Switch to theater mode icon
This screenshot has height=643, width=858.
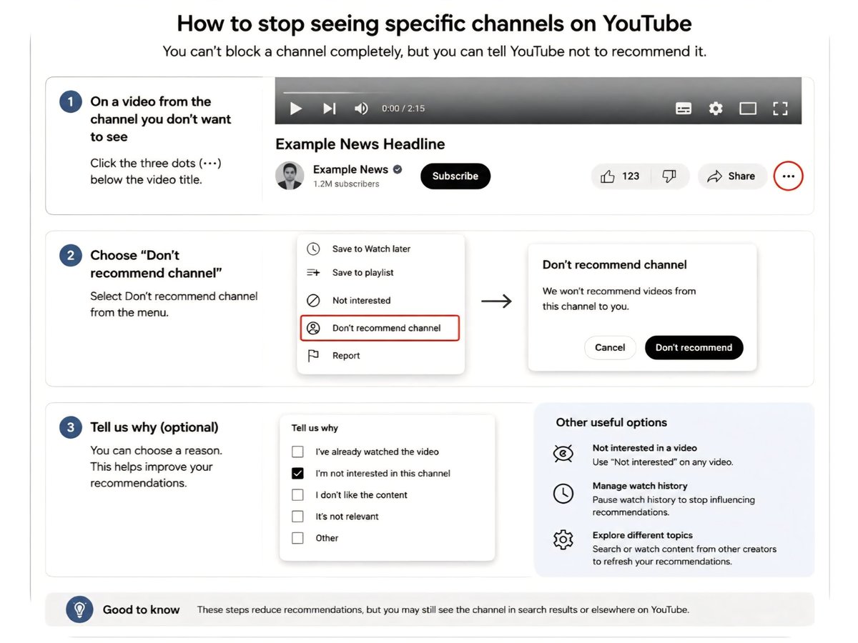[748, 109]
